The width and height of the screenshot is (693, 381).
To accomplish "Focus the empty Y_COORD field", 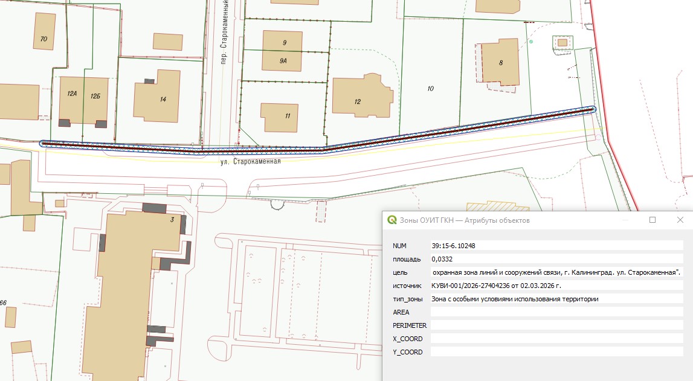I will (553, 352).
